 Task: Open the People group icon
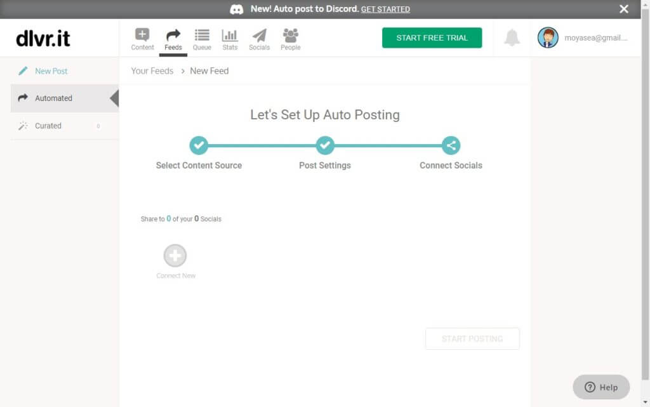[x=290, y=36]
